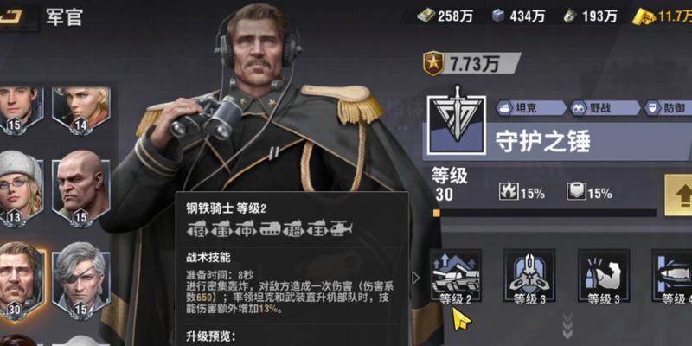Click the bullet skill icon at right edge
This screenshot has height=346, width=692.
[672, 276]
